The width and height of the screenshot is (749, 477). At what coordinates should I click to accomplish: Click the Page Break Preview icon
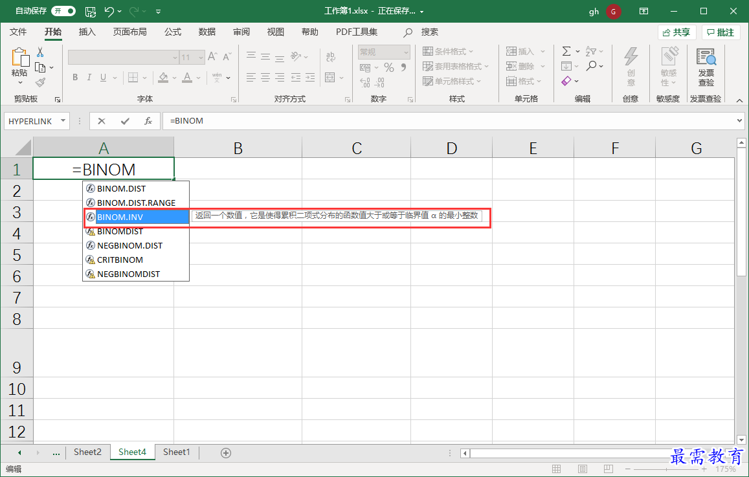(608, 469)
